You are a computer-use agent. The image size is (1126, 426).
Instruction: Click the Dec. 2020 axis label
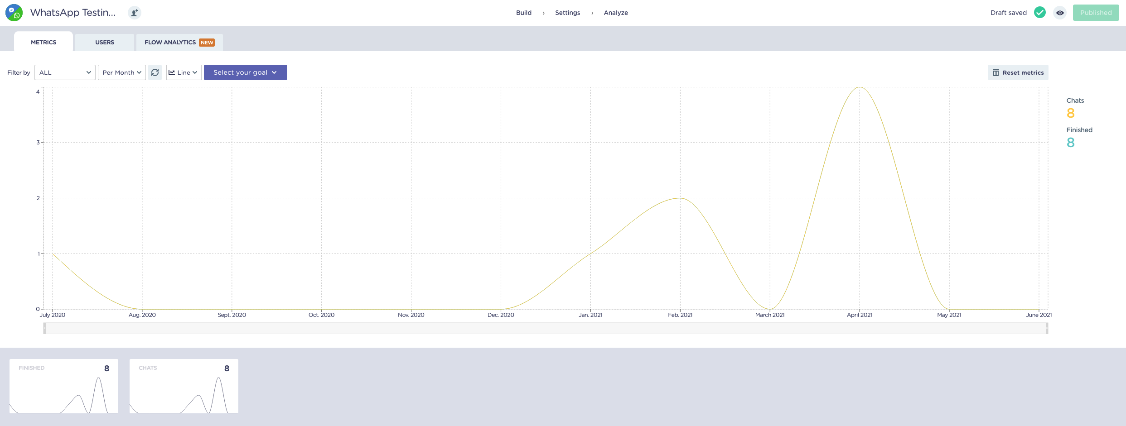pyautogui.click(x=501, y=315)
